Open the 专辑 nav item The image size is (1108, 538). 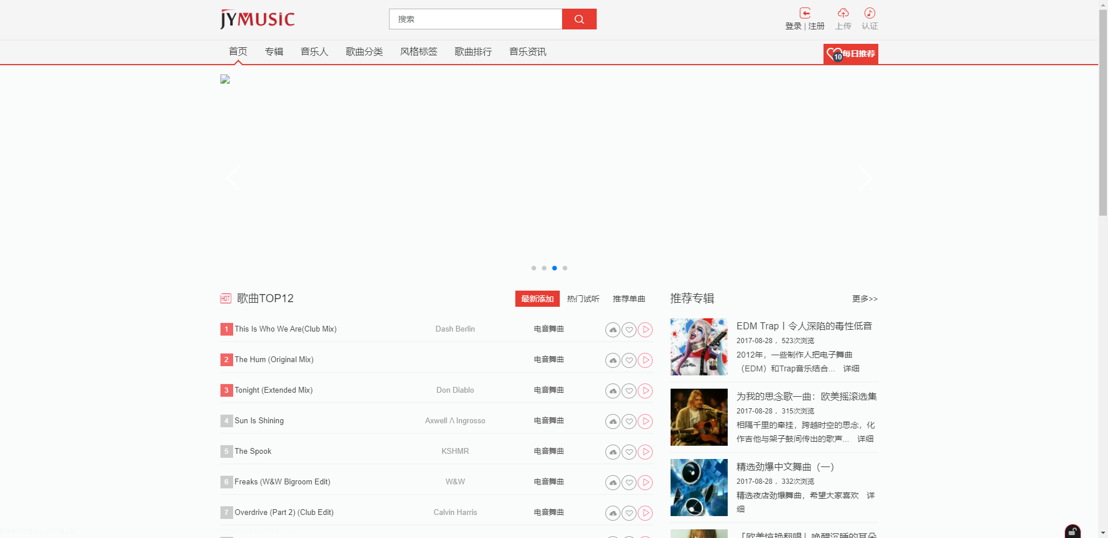point(274,52)
